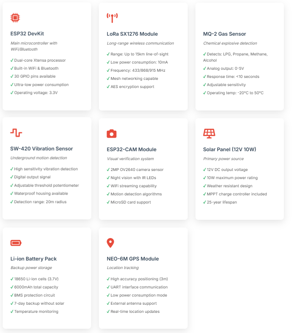Click checkmark beside Motion detection algorithms
Screen dimensions: 292x333
108,194
